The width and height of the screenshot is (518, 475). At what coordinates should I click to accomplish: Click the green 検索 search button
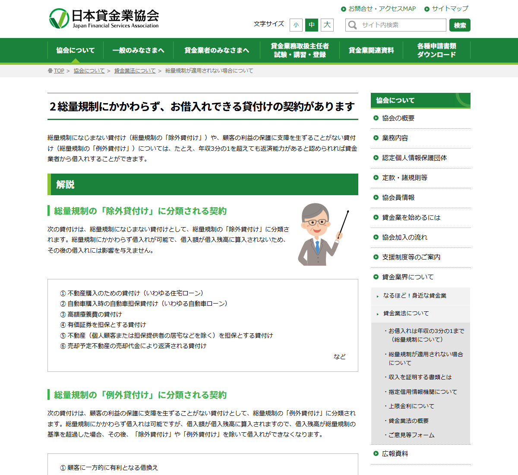click(x=460, y=25)
